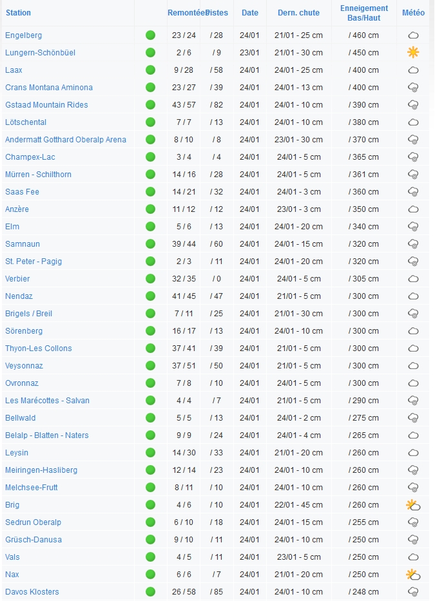Sort by the Date column header

click(x=250, y=13)
